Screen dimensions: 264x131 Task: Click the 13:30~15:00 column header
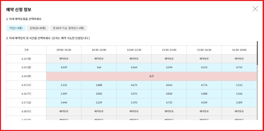coord(169,50)
